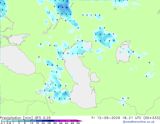Click the legend scale label '50'
The width and height of the screenshot is (160, 124).
point(78,123)
